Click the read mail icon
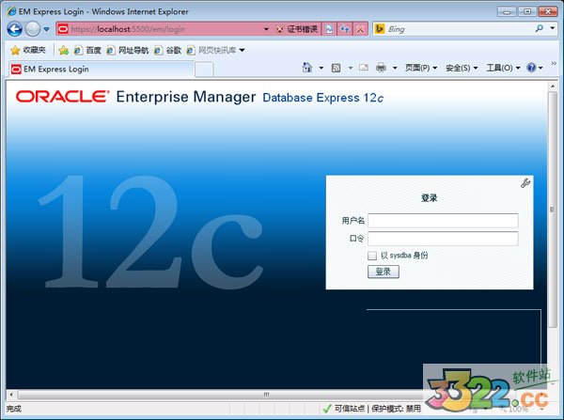This screenshot has height=420, width=564. point(364,68)
